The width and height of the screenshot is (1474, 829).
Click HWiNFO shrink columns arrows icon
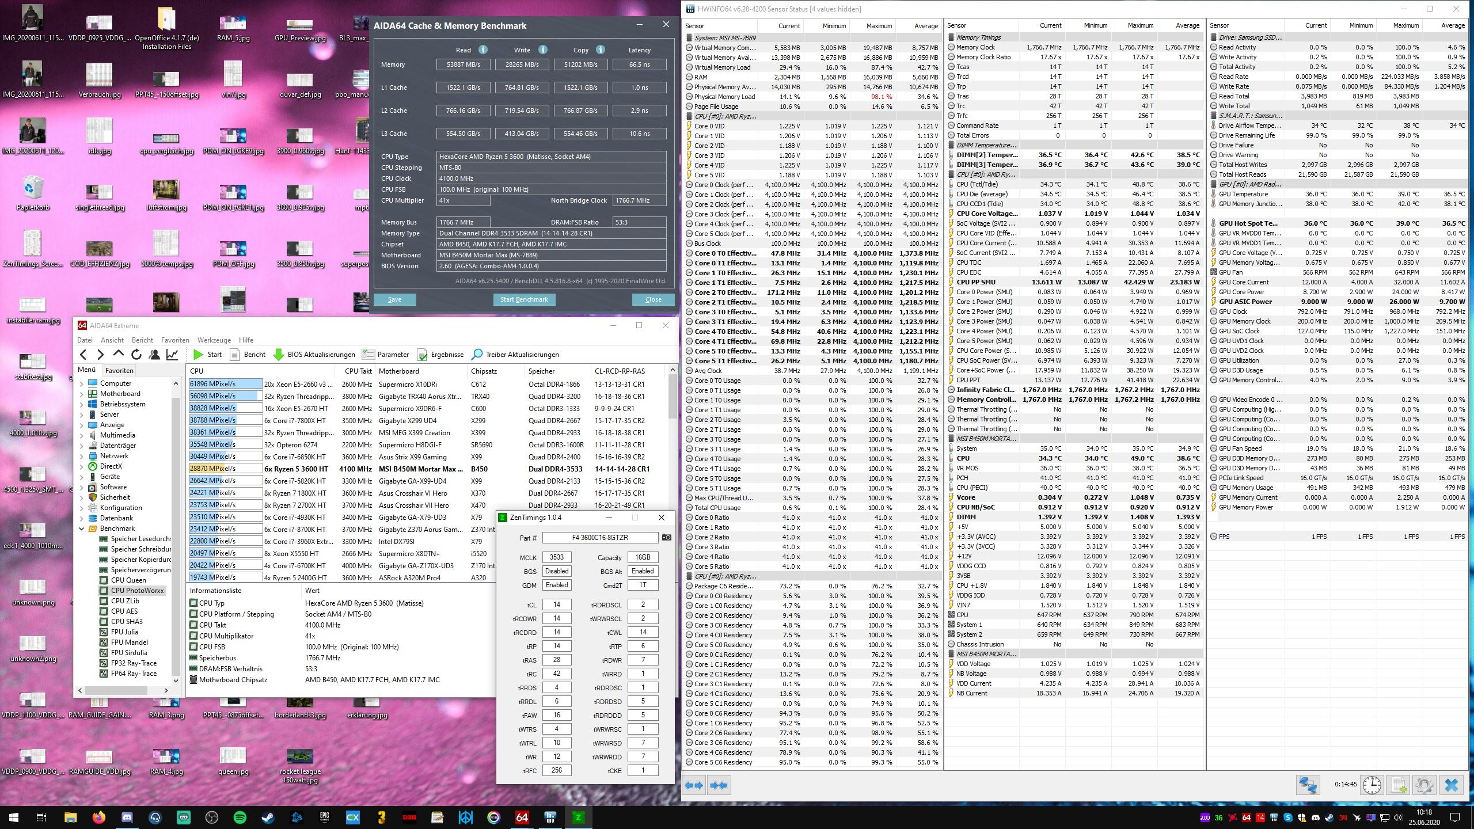(x=719, y=785)
